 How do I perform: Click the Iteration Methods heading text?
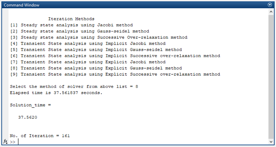coord(71,19)
